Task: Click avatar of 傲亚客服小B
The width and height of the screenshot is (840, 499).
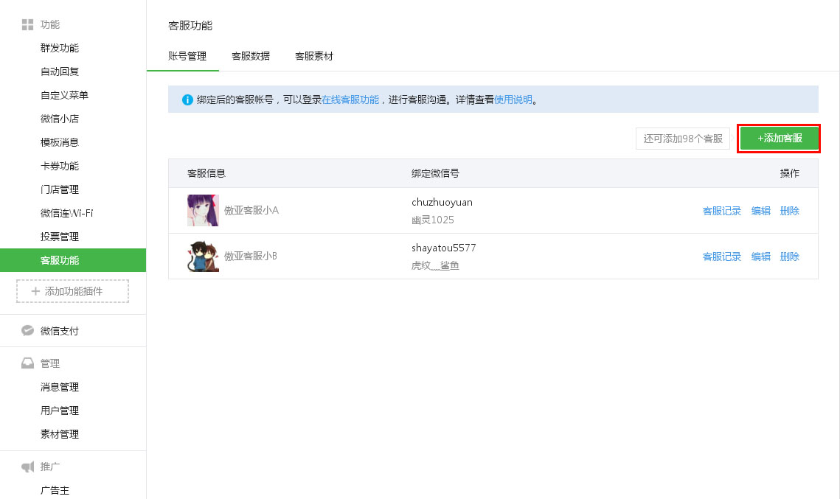Action: (x=203, y=256)
